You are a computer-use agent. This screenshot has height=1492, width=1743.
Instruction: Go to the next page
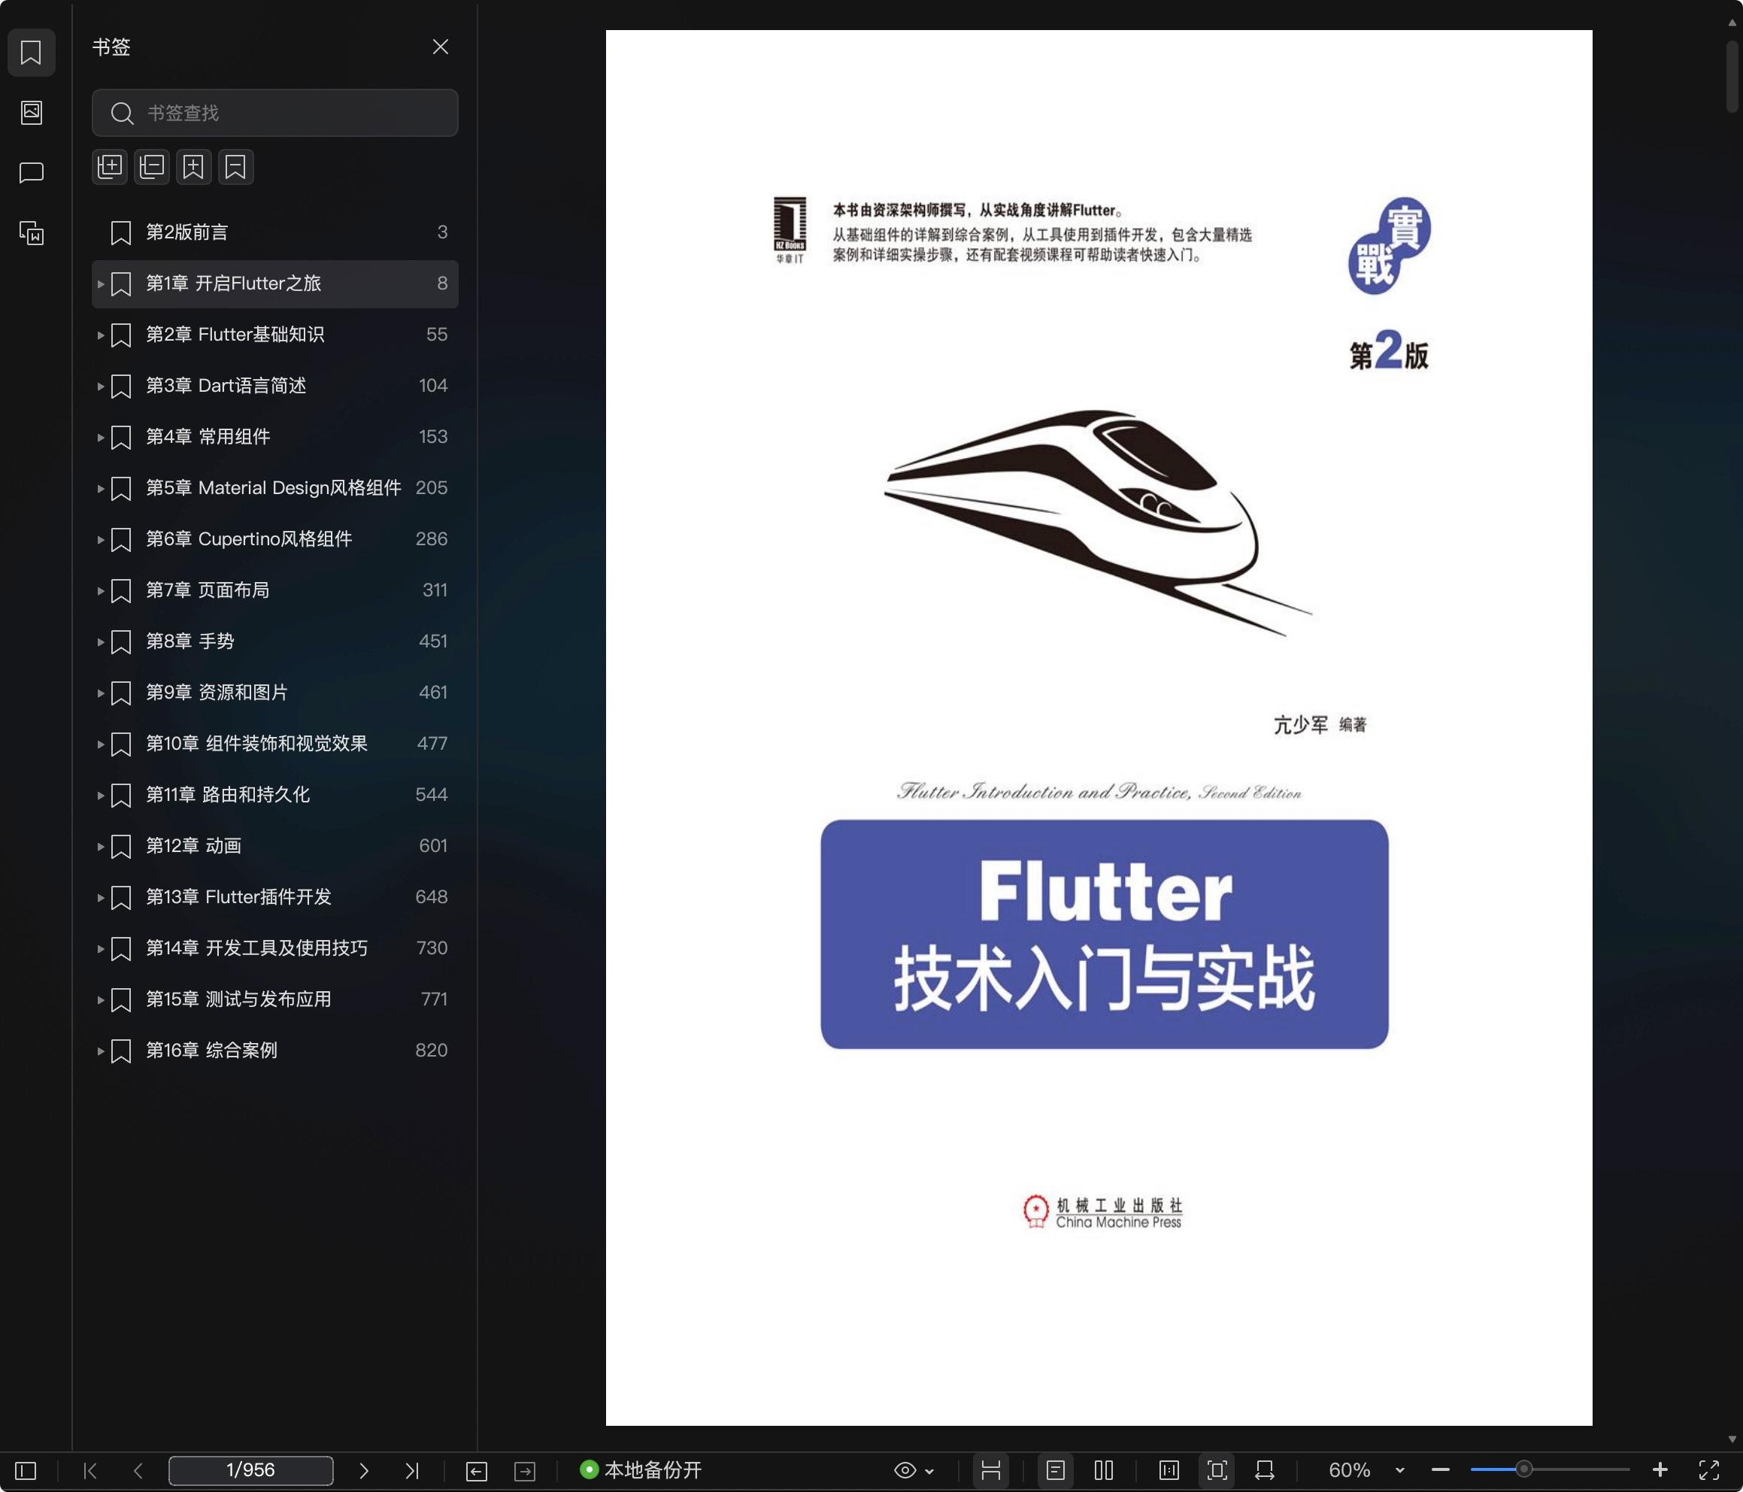coord(363,1470)
